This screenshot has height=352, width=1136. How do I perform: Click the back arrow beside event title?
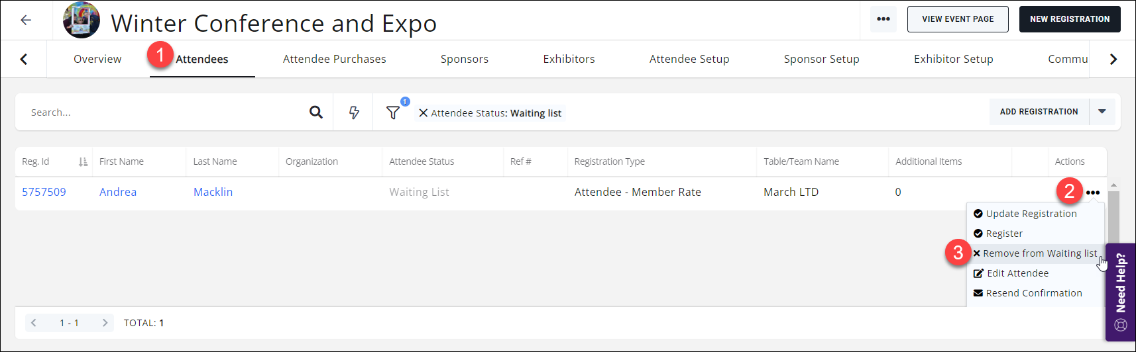point(26,20)
